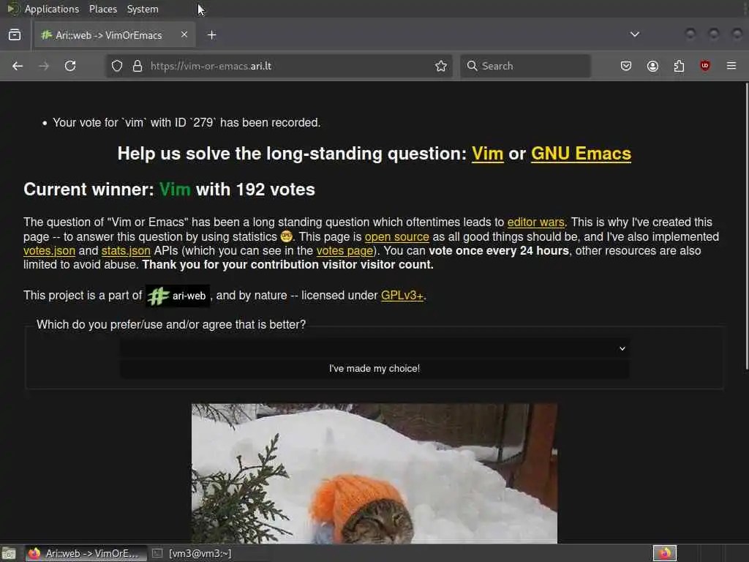Open uBlock Origin extension icon
This screenshot has height=562, width=749.
coord(705,66)
